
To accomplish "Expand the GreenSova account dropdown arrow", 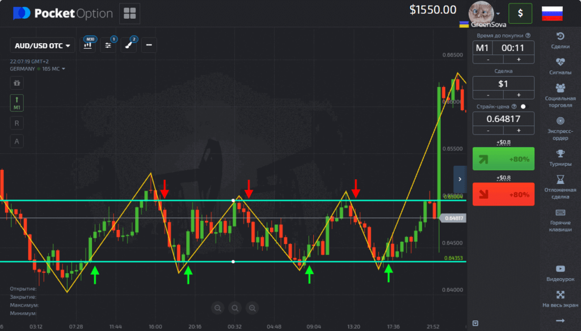I will (498, 14).
